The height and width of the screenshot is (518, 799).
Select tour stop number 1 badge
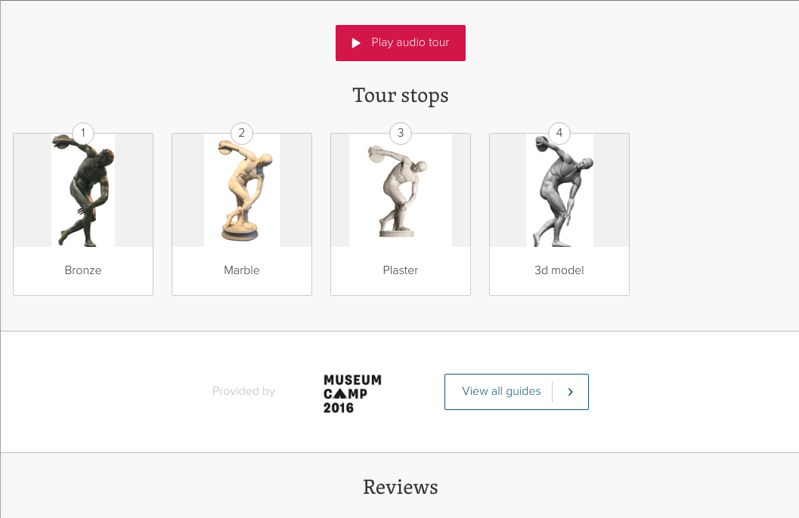[83, 134]
